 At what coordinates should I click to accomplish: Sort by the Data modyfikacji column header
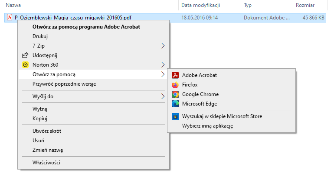click(200, 5)
